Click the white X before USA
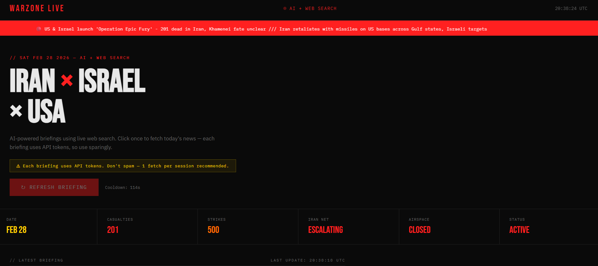Image resolution: width=598 pixels, height=266 pixels. point(16,111)
